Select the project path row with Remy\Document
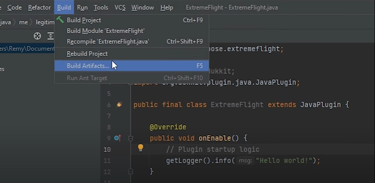 pyautogui.click(x=27, y=49)
